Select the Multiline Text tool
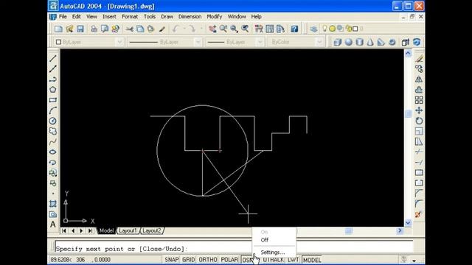This screenshot has height=265, width=472. (53, 225)
